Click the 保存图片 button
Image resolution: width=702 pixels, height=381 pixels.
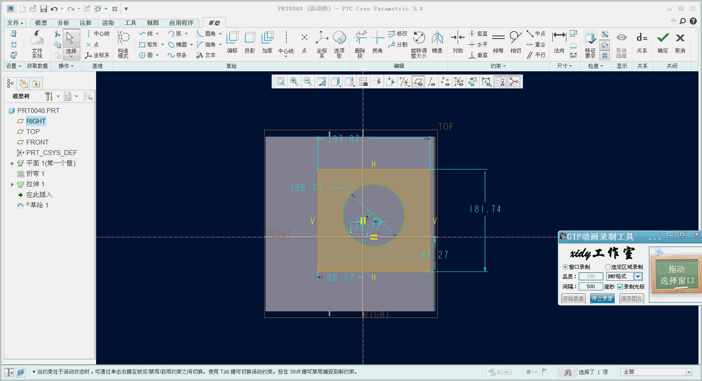tap(631, 299)
